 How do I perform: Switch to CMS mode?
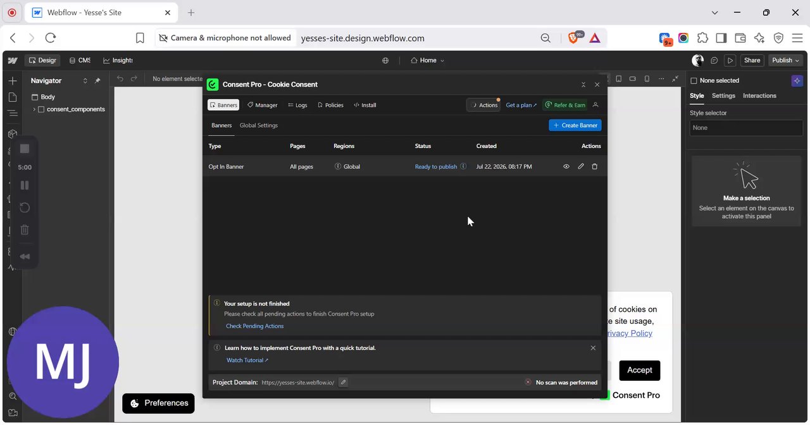(80, 60)
